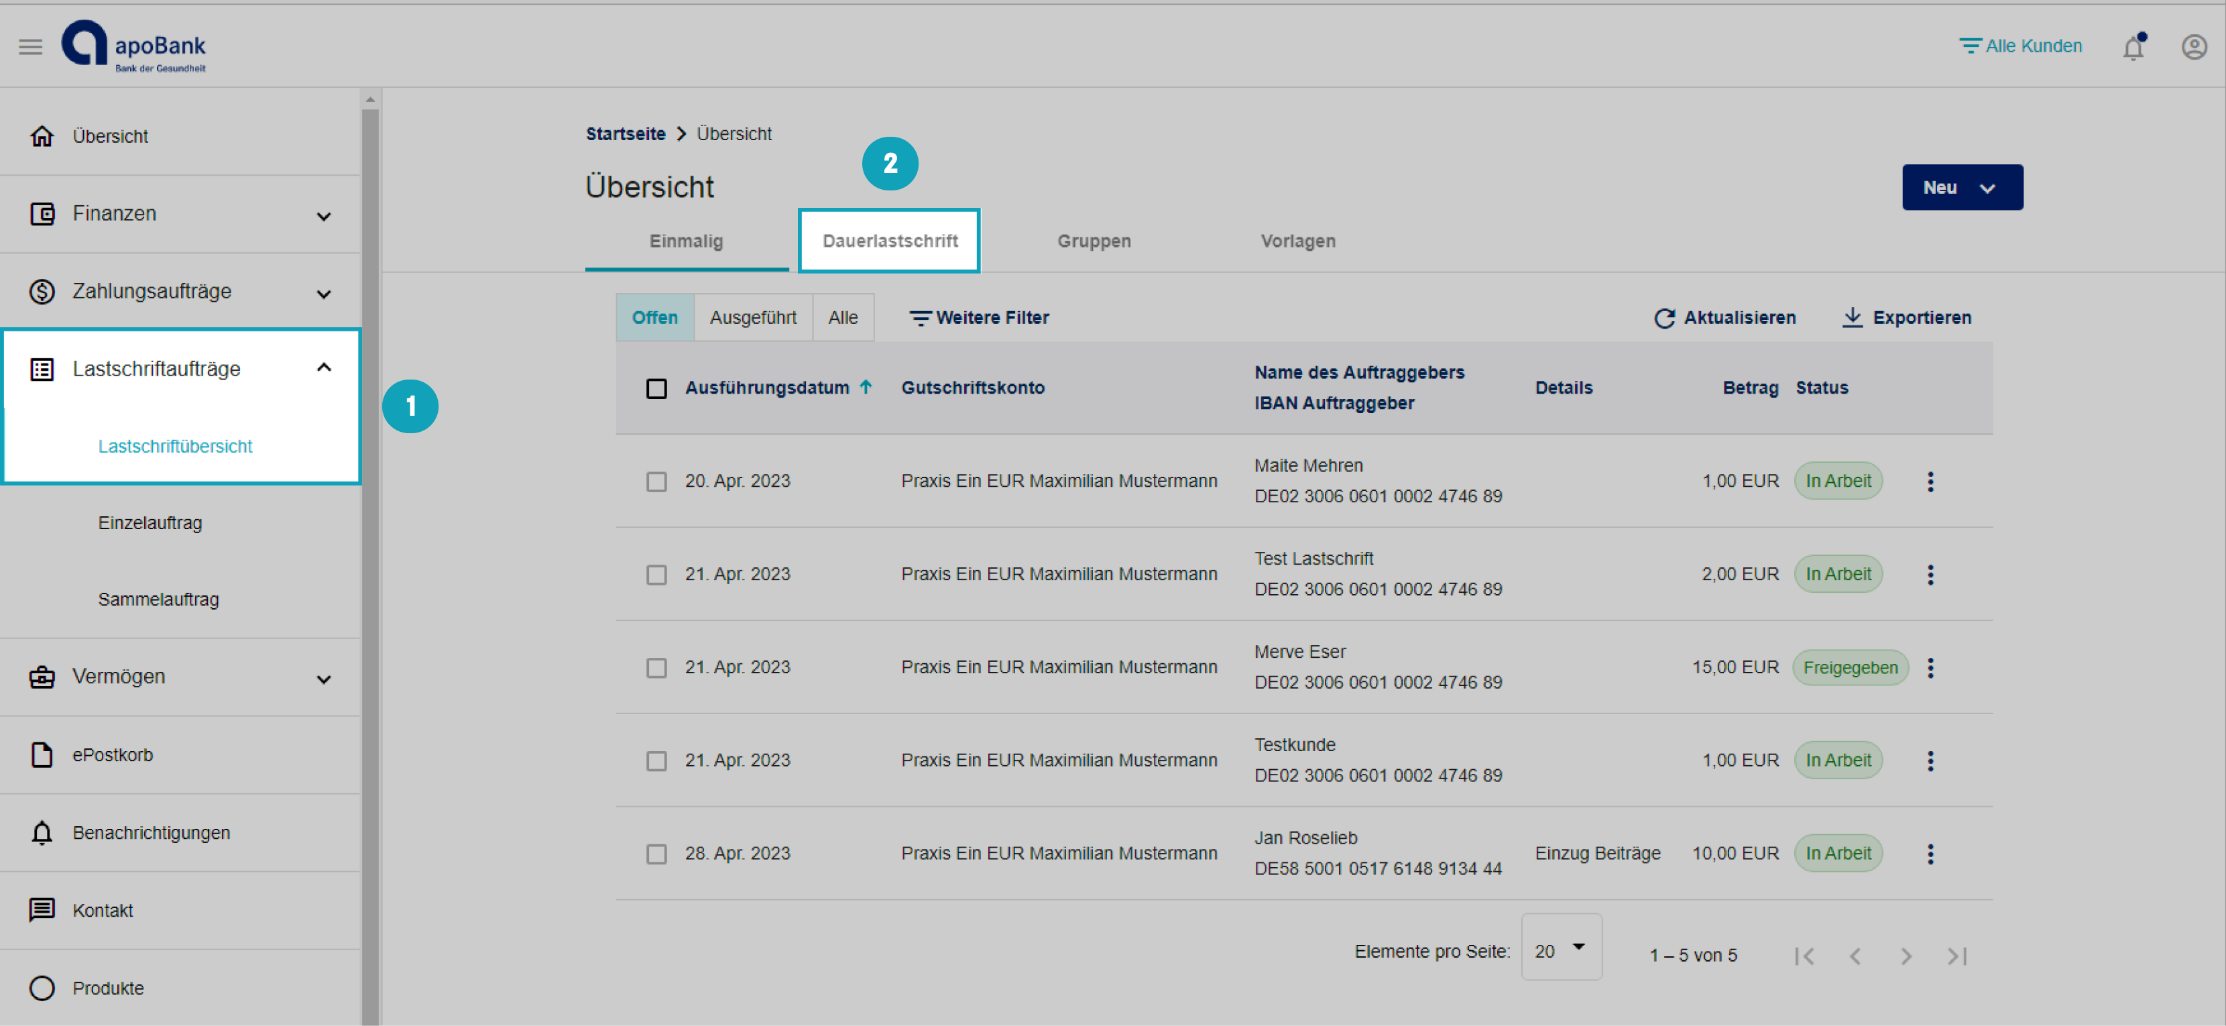Click the Startseite breadcrumb link

tap(626, 134)
